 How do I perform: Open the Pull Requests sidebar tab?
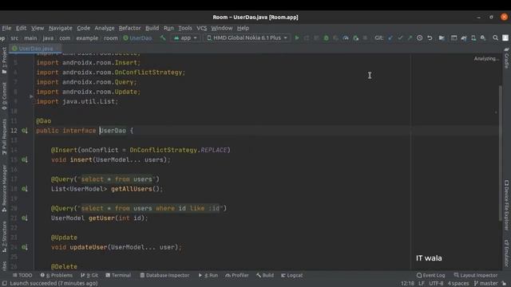click(x=4, y=136)
